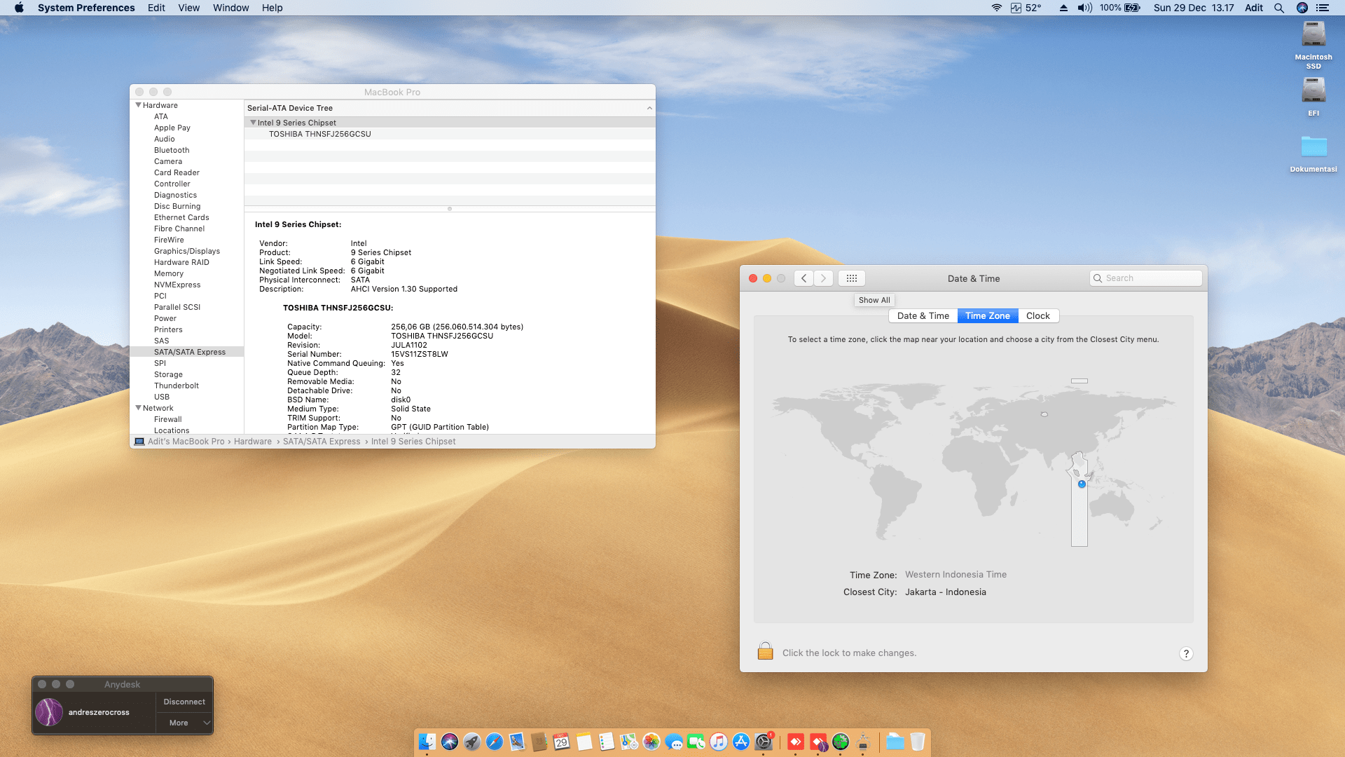Collapse the Hardware tree section
Screen dimensions: 1345x757
(x=139, y=105)
